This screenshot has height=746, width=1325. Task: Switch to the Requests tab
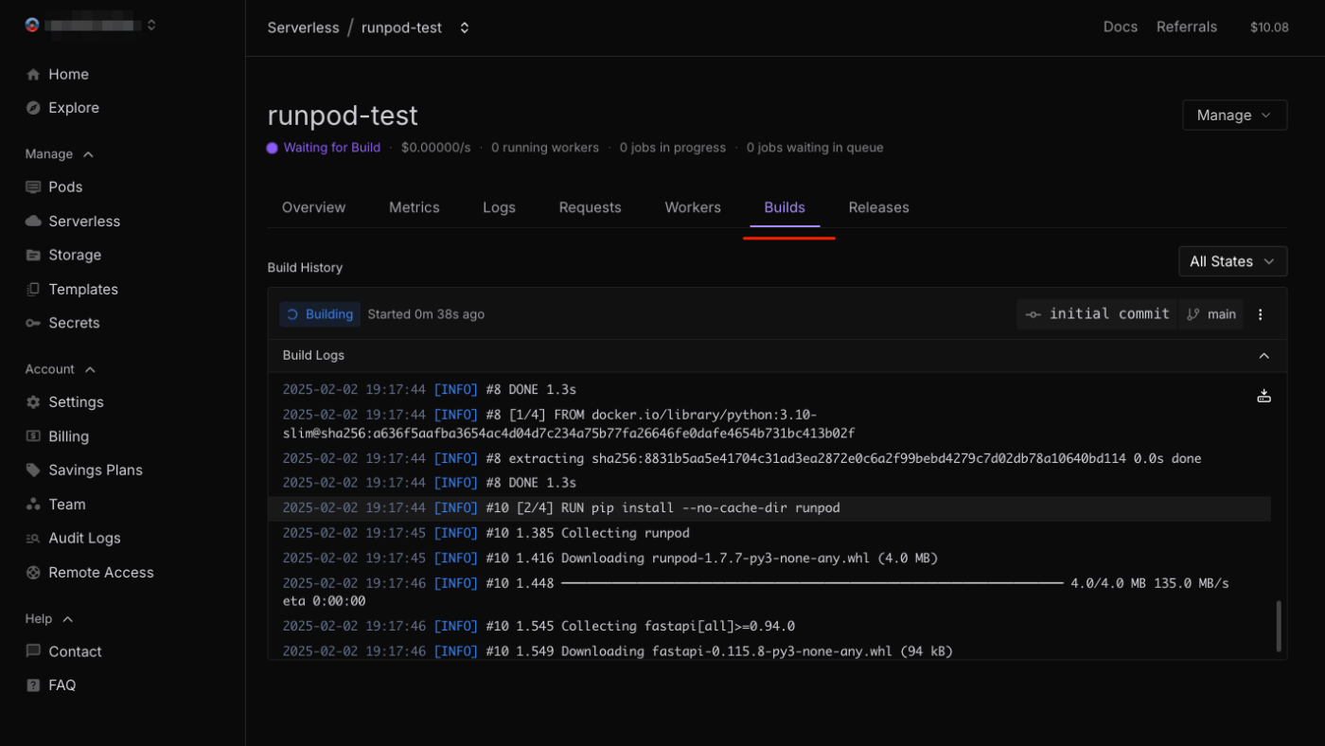coord(590,207)
